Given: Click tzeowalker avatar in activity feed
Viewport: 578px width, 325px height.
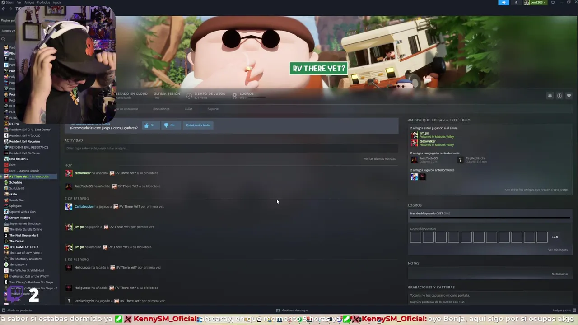Looking at the screenshot, I should click(69, 173).
